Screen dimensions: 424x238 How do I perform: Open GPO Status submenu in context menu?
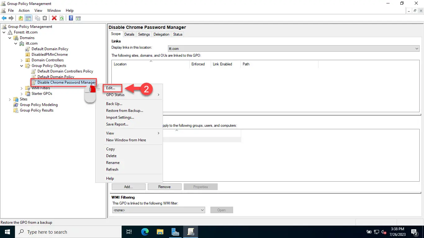(x=129, y=95)
